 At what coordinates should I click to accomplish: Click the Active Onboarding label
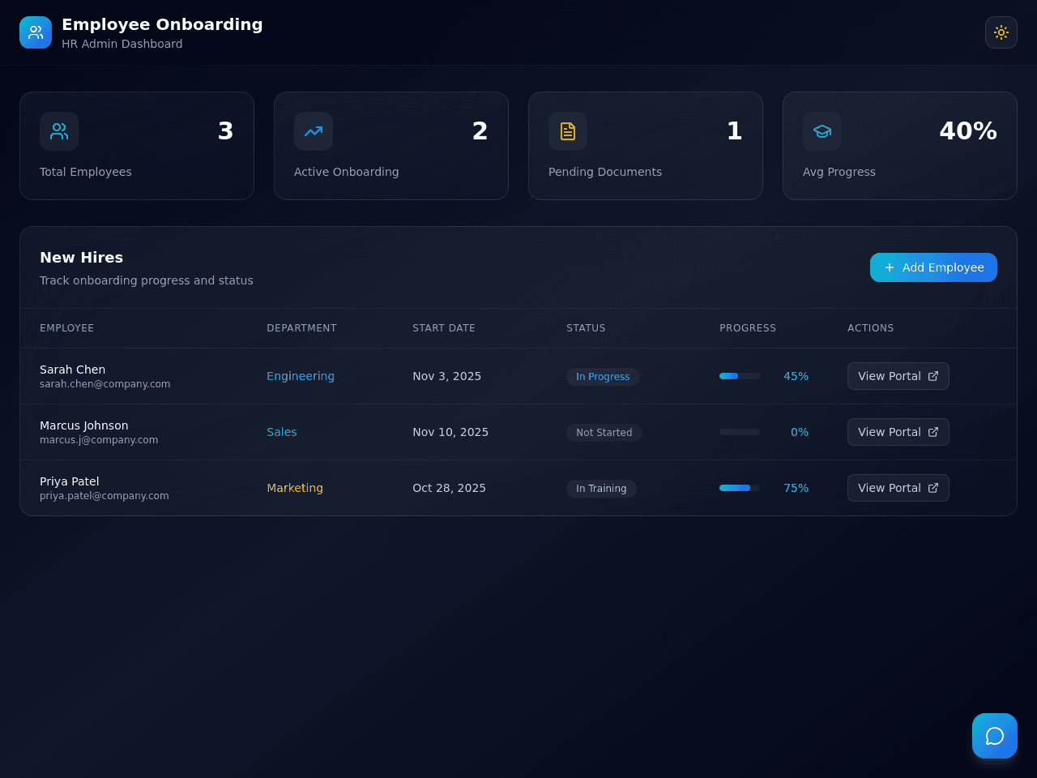[347, 172]
